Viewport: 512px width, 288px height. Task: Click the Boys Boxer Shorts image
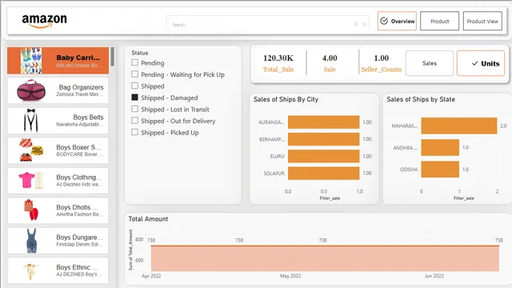pos(31,150)
